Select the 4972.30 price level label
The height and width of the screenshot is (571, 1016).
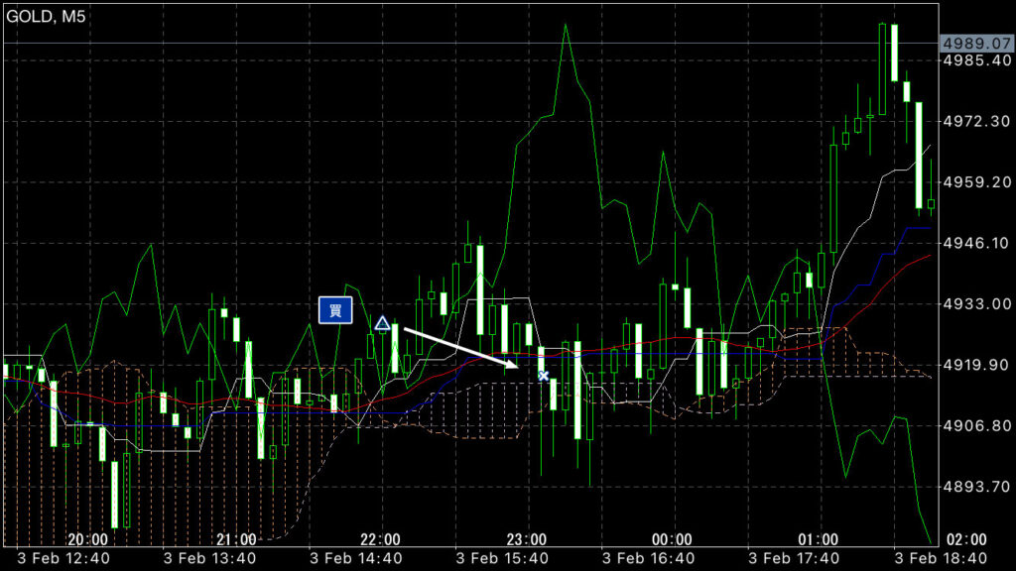[x=976, y=121]
